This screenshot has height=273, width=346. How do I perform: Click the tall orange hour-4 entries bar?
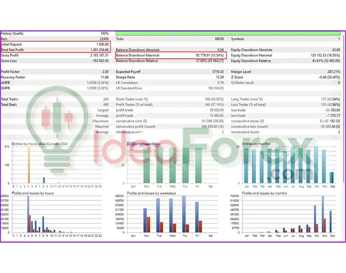28,165
